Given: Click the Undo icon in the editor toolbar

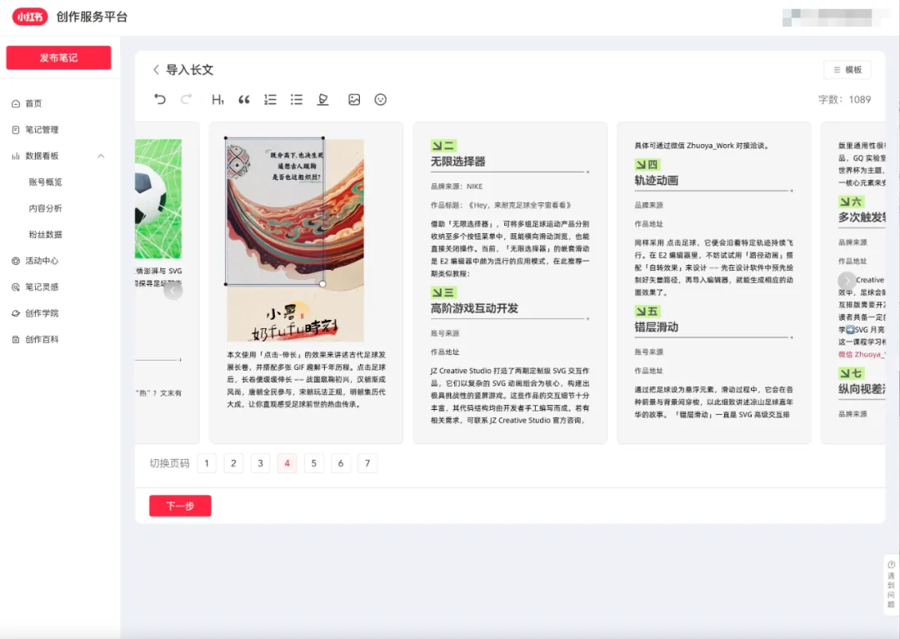Looking at the screenshot, I should [159, 99].
